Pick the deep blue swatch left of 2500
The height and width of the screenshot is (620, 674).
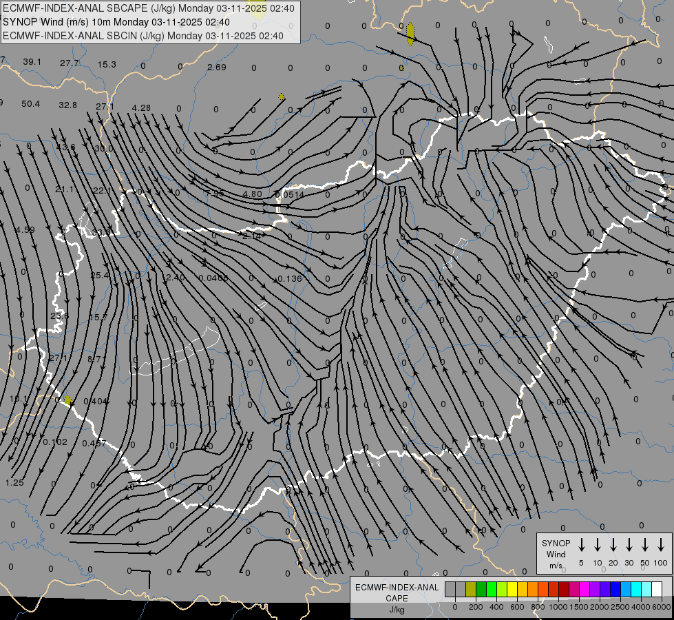(x=615, y=589)
